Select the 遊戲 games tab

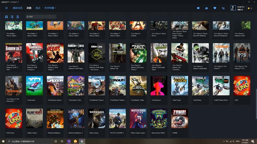(29, 8)
